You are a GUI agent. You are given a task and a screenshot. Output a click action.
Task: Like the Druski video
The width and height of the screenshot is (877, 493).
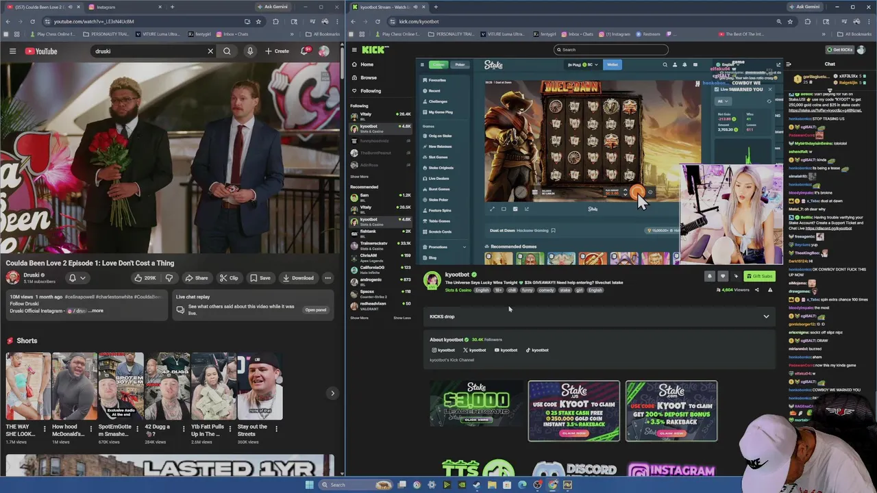[x=145, y=278]
